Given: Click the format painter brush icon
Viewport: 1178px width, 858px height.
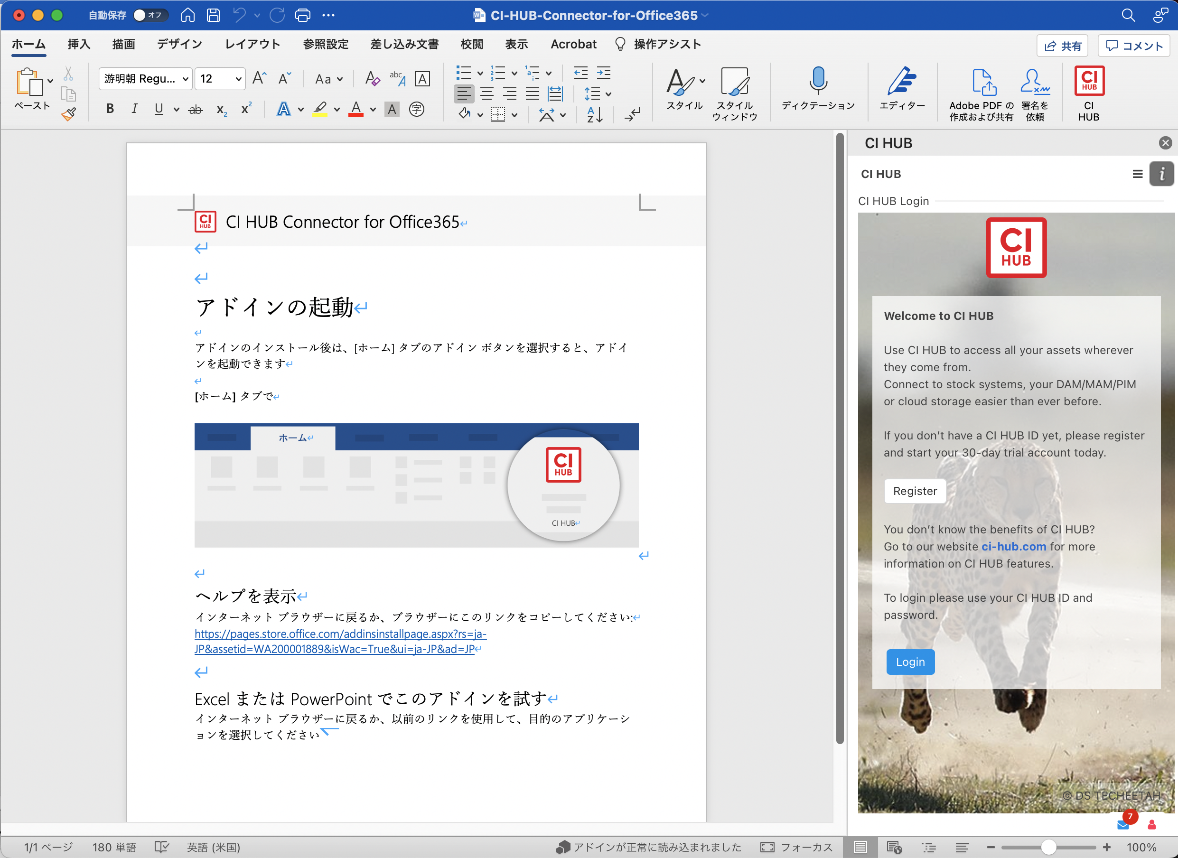Looking at the screenshot, I should [68, 114].
